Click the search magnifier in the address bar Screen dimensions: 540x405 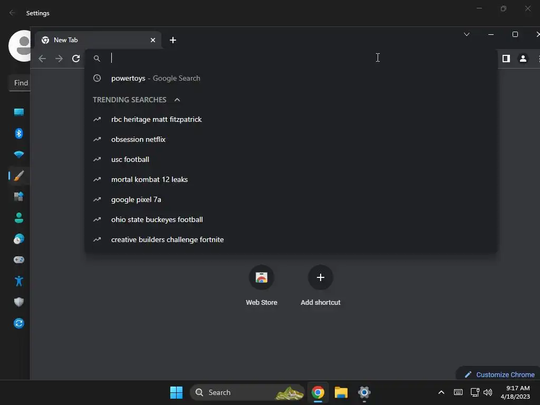tap(97, 59)
